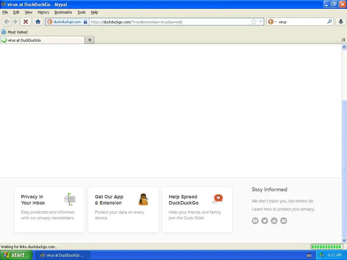Open the URL history dropdown arrow
The width and height of the screenshot is (347, 260).
(x=261, y=22)
